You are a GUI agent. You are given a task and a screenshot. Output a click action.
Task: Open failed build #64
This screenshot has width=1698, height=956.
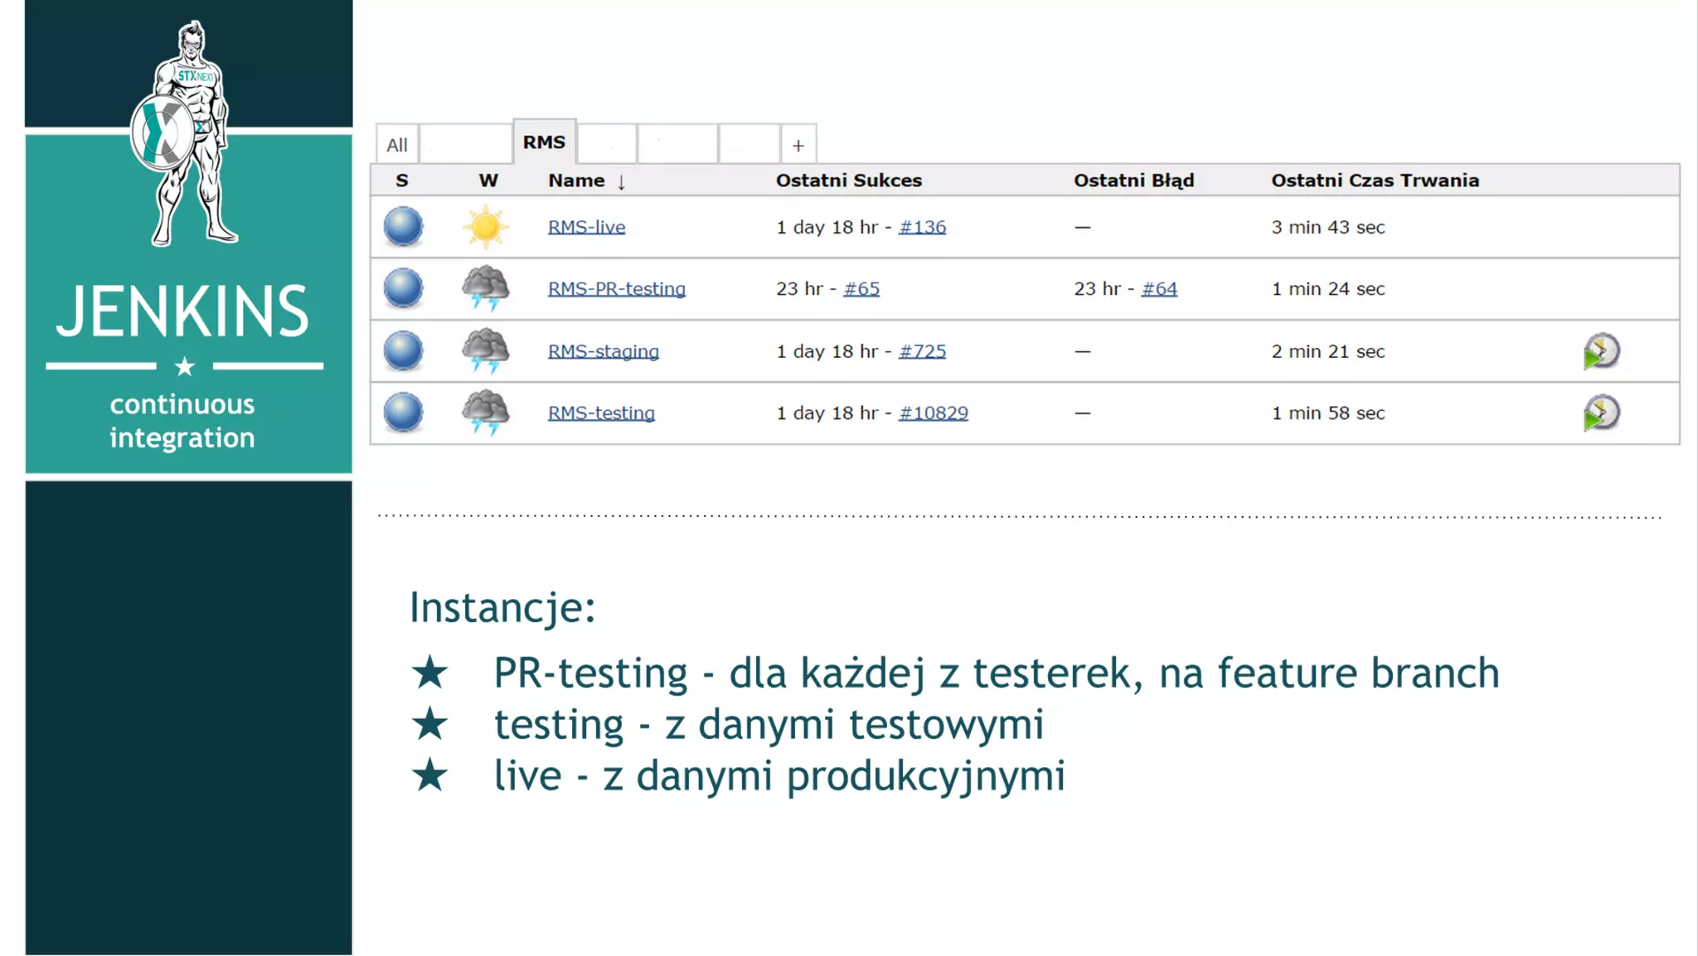(1159, 288)
